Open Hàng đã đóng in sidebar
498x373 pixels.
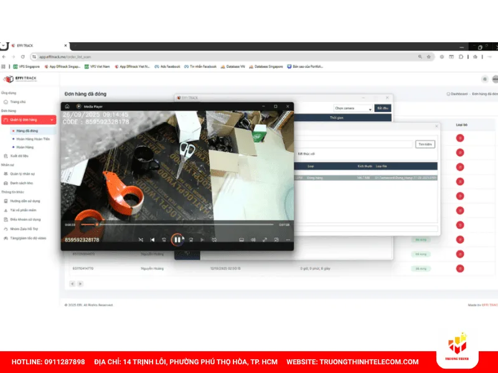(27, 131)
